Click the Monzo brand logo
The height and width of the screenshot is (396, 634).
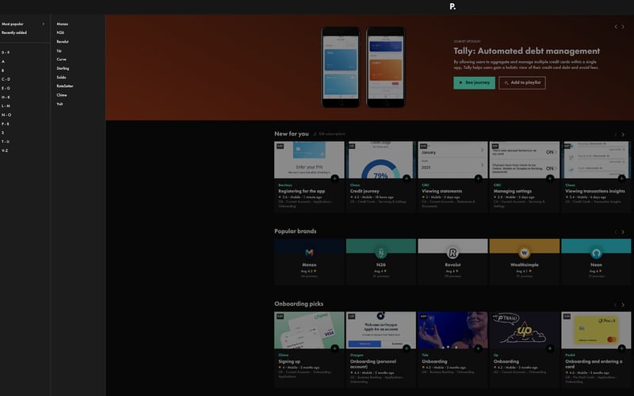[309, 253]
